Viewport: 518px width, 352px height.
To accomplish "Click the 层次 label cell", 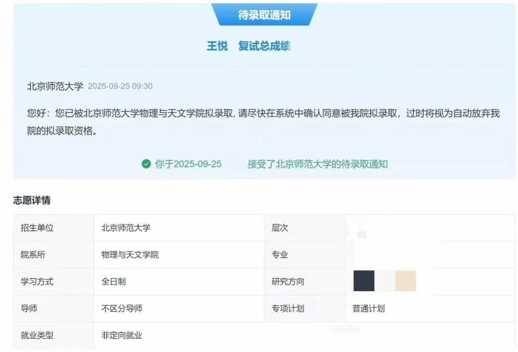I will point(280,228).
